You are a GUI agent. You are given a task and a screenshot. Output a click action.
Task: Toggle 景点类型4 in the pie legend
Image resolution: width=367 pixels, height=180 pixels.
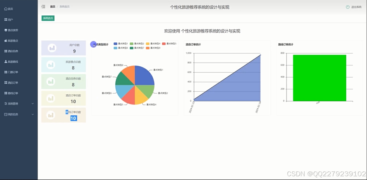(x=153, y=44)
